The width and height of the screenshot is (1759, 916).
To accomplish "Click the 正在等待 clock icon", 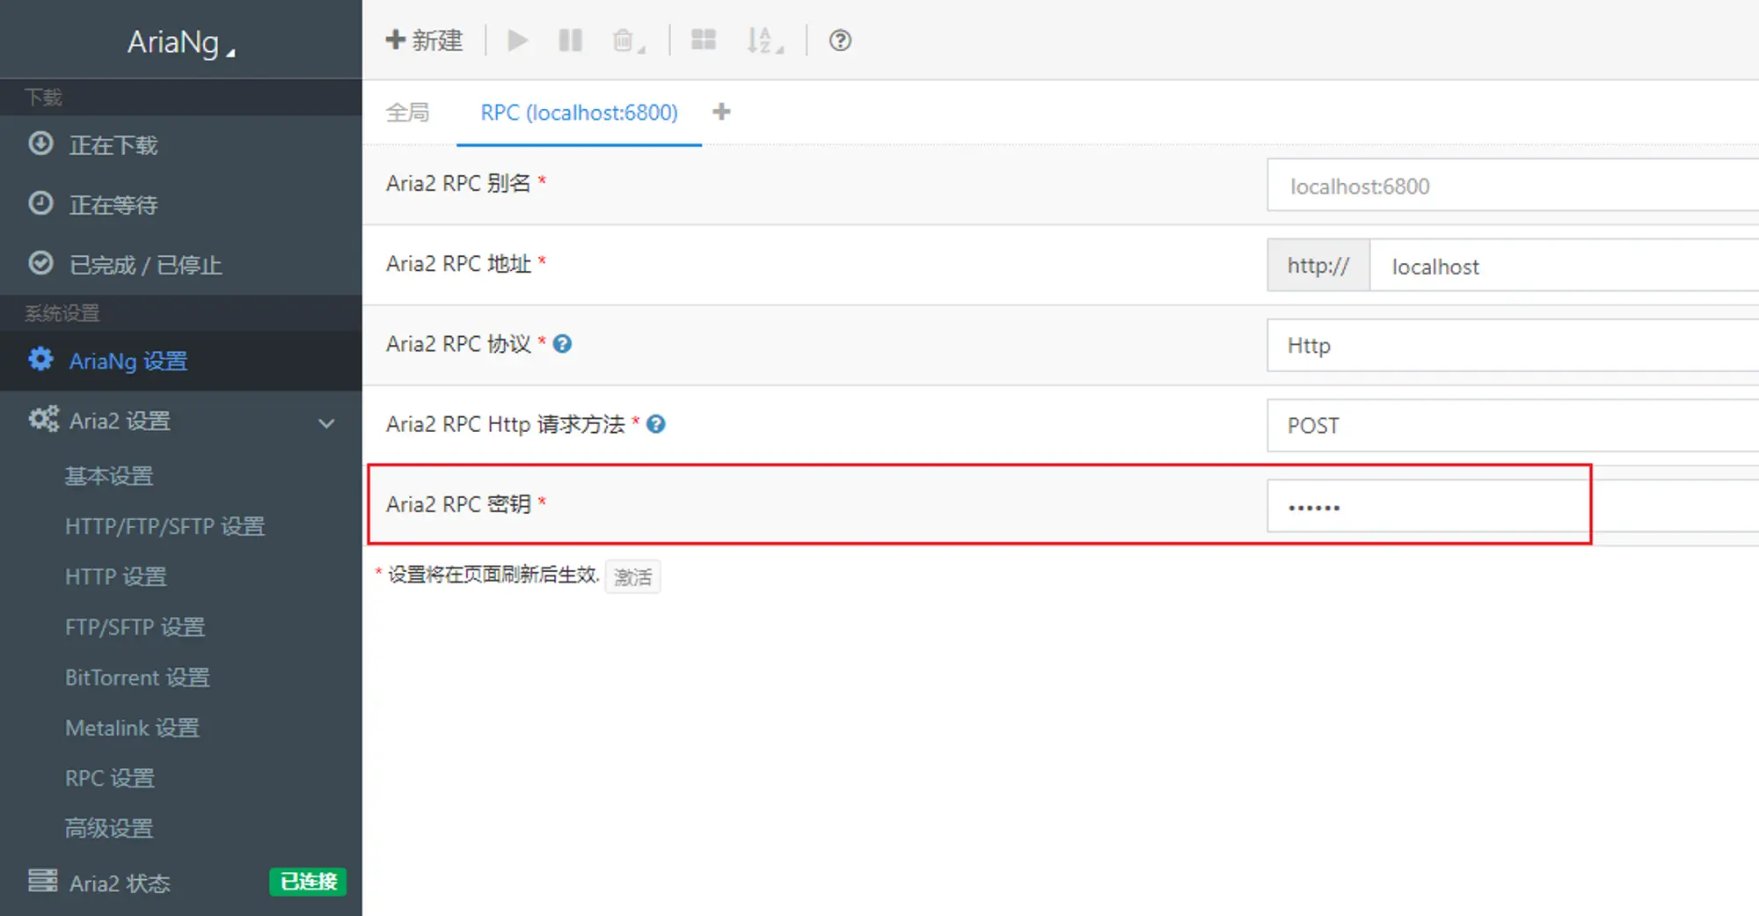I will [40, 203].
